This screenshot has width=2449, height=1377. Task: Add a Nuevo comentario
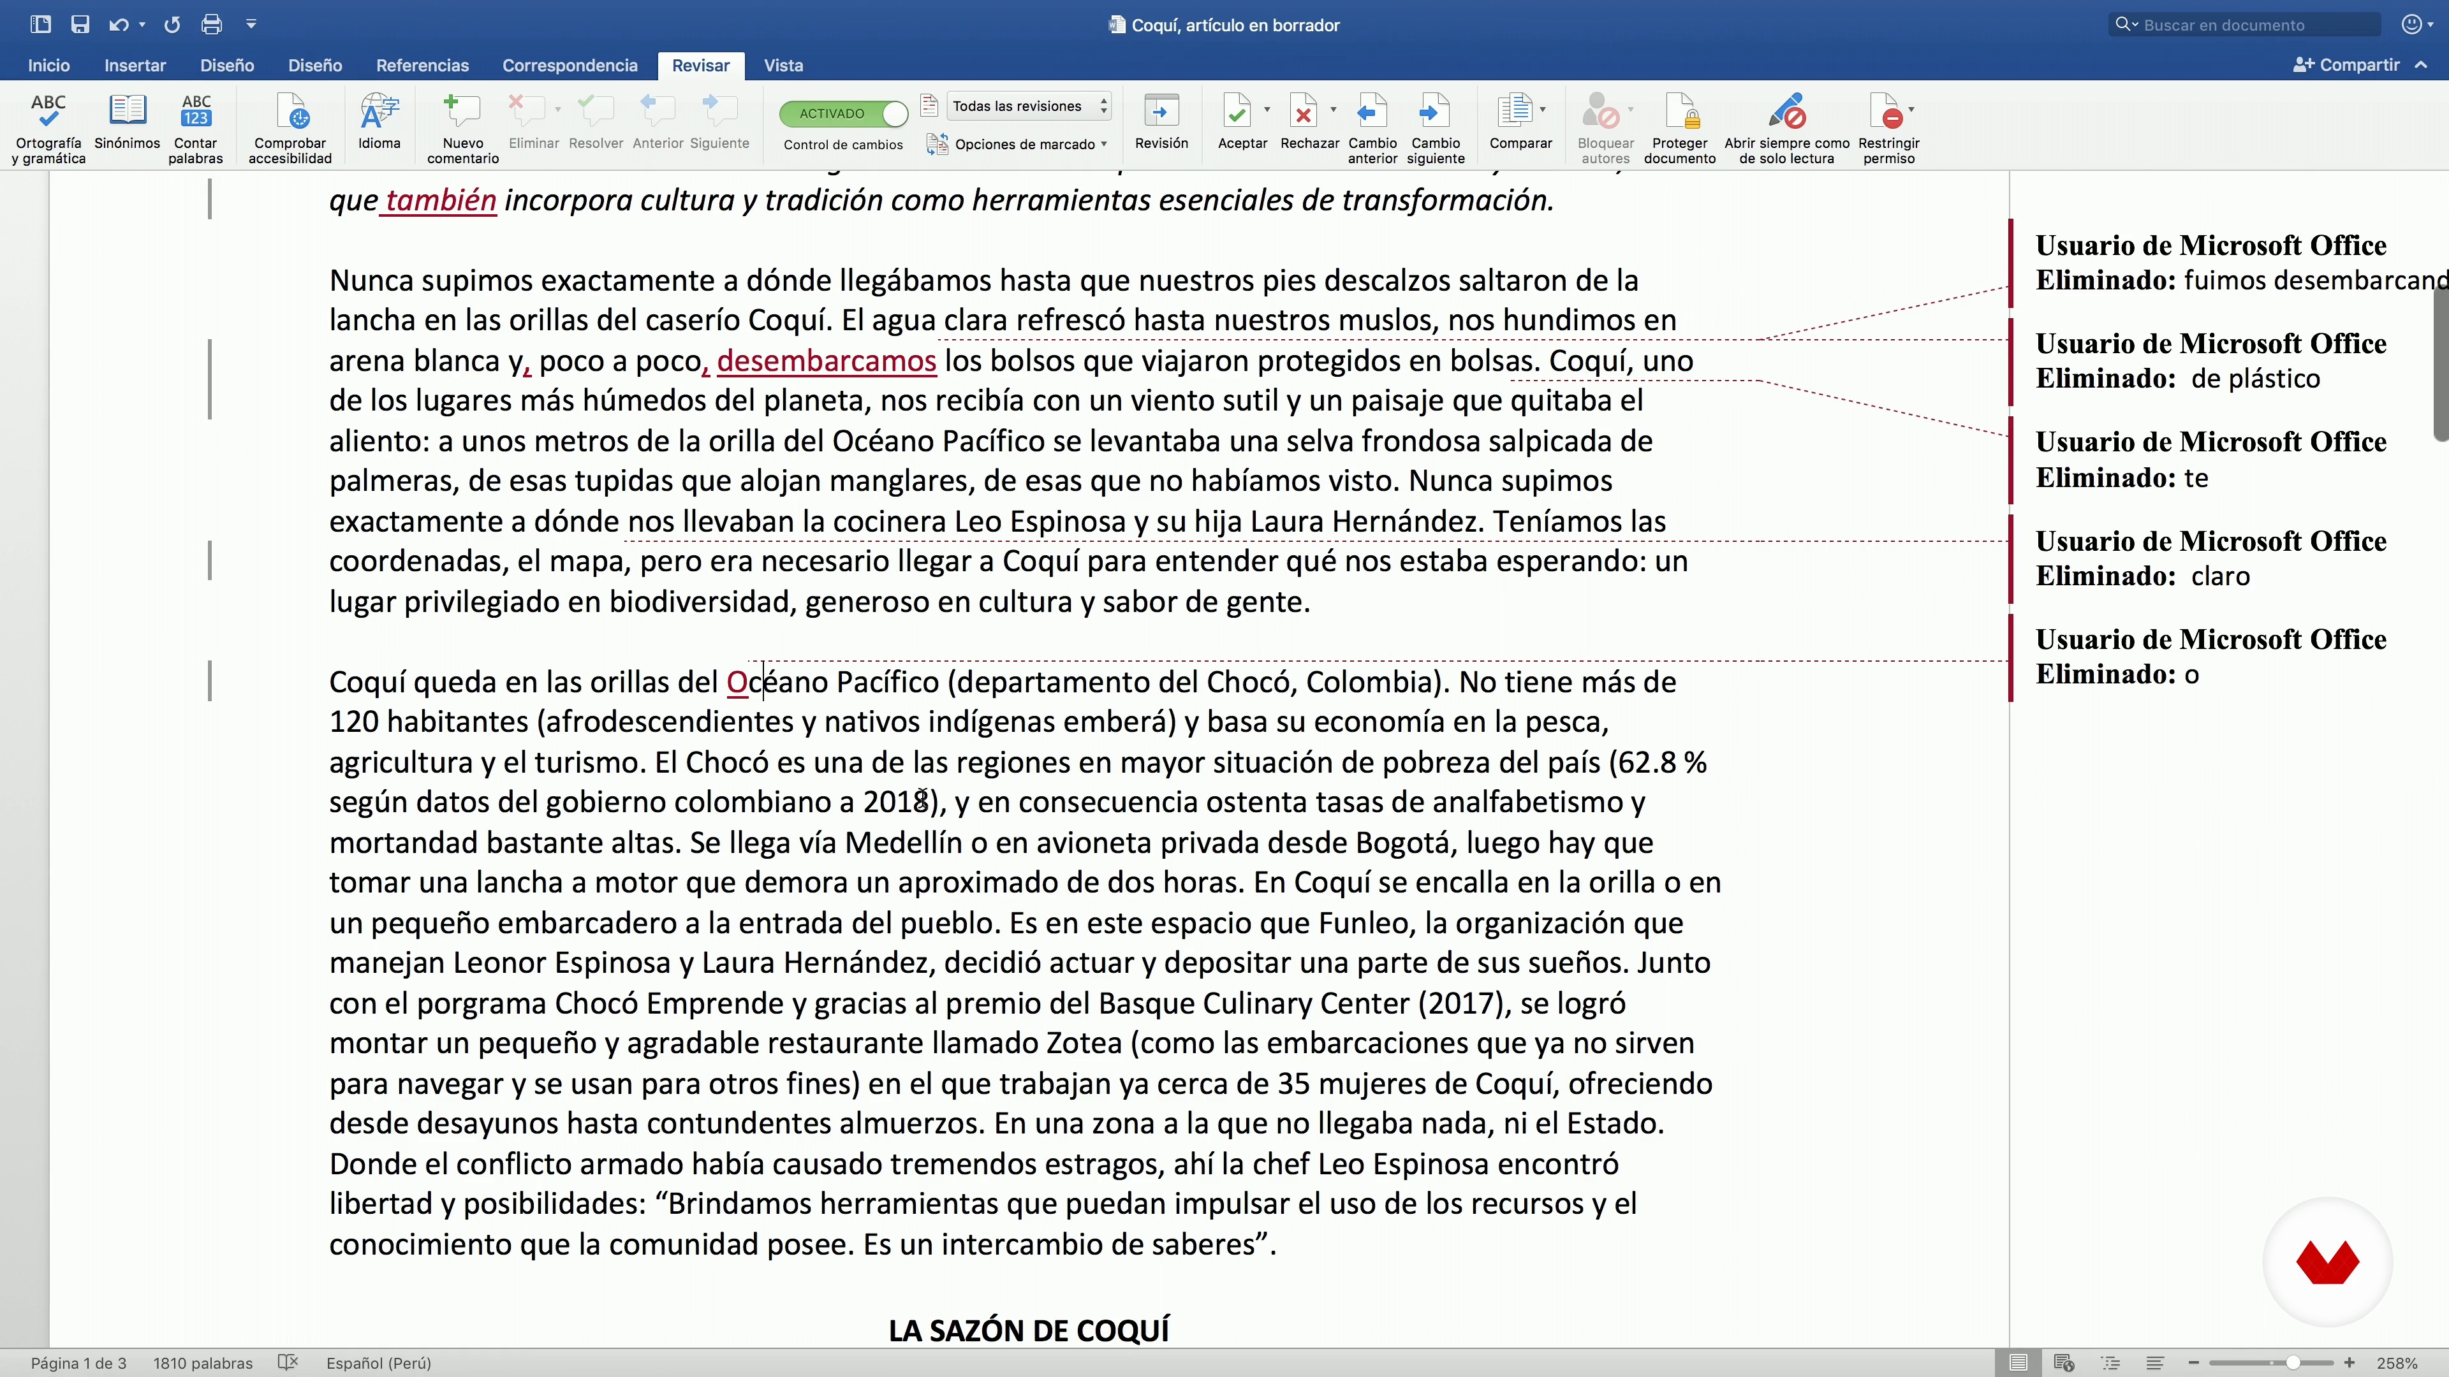[x=462, y=127]
